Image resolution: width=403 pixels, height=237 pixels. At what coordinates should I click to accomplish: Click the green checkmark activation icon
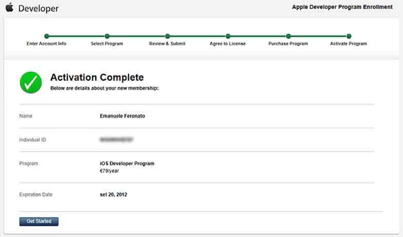pos(31,82)
